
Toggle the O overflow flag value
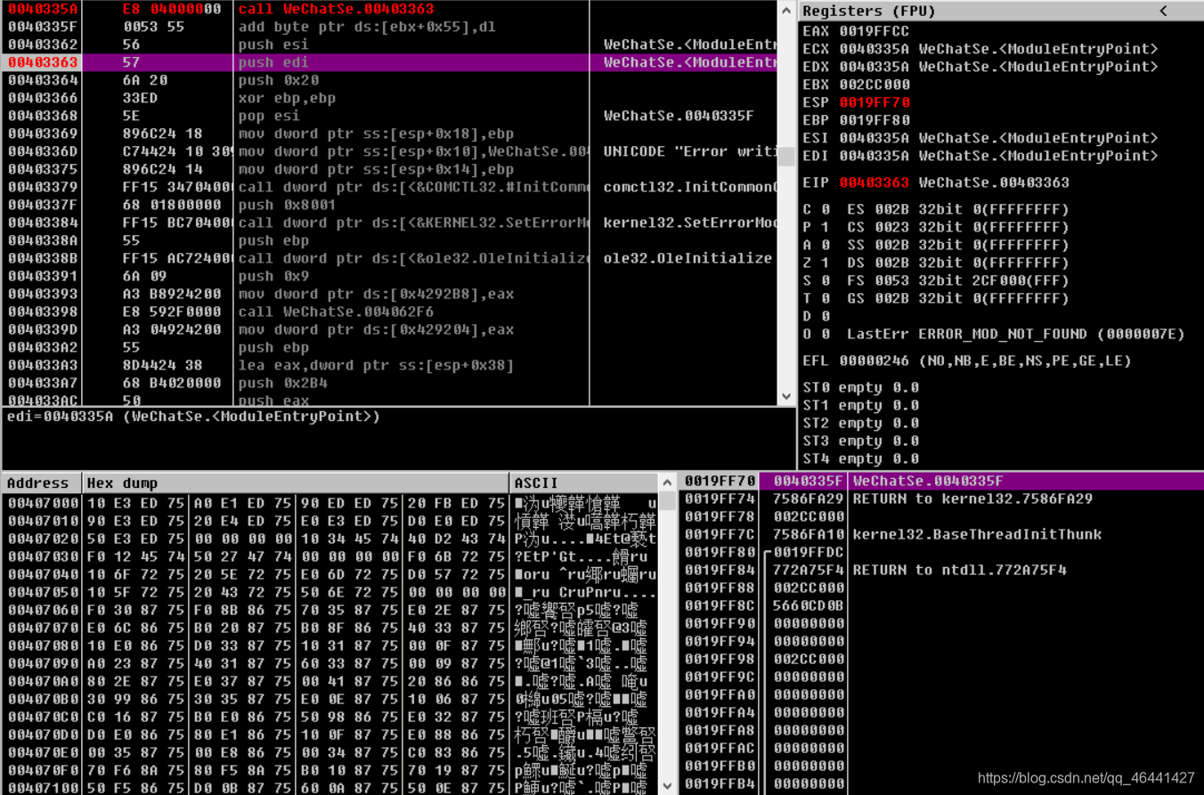point(826,334)
